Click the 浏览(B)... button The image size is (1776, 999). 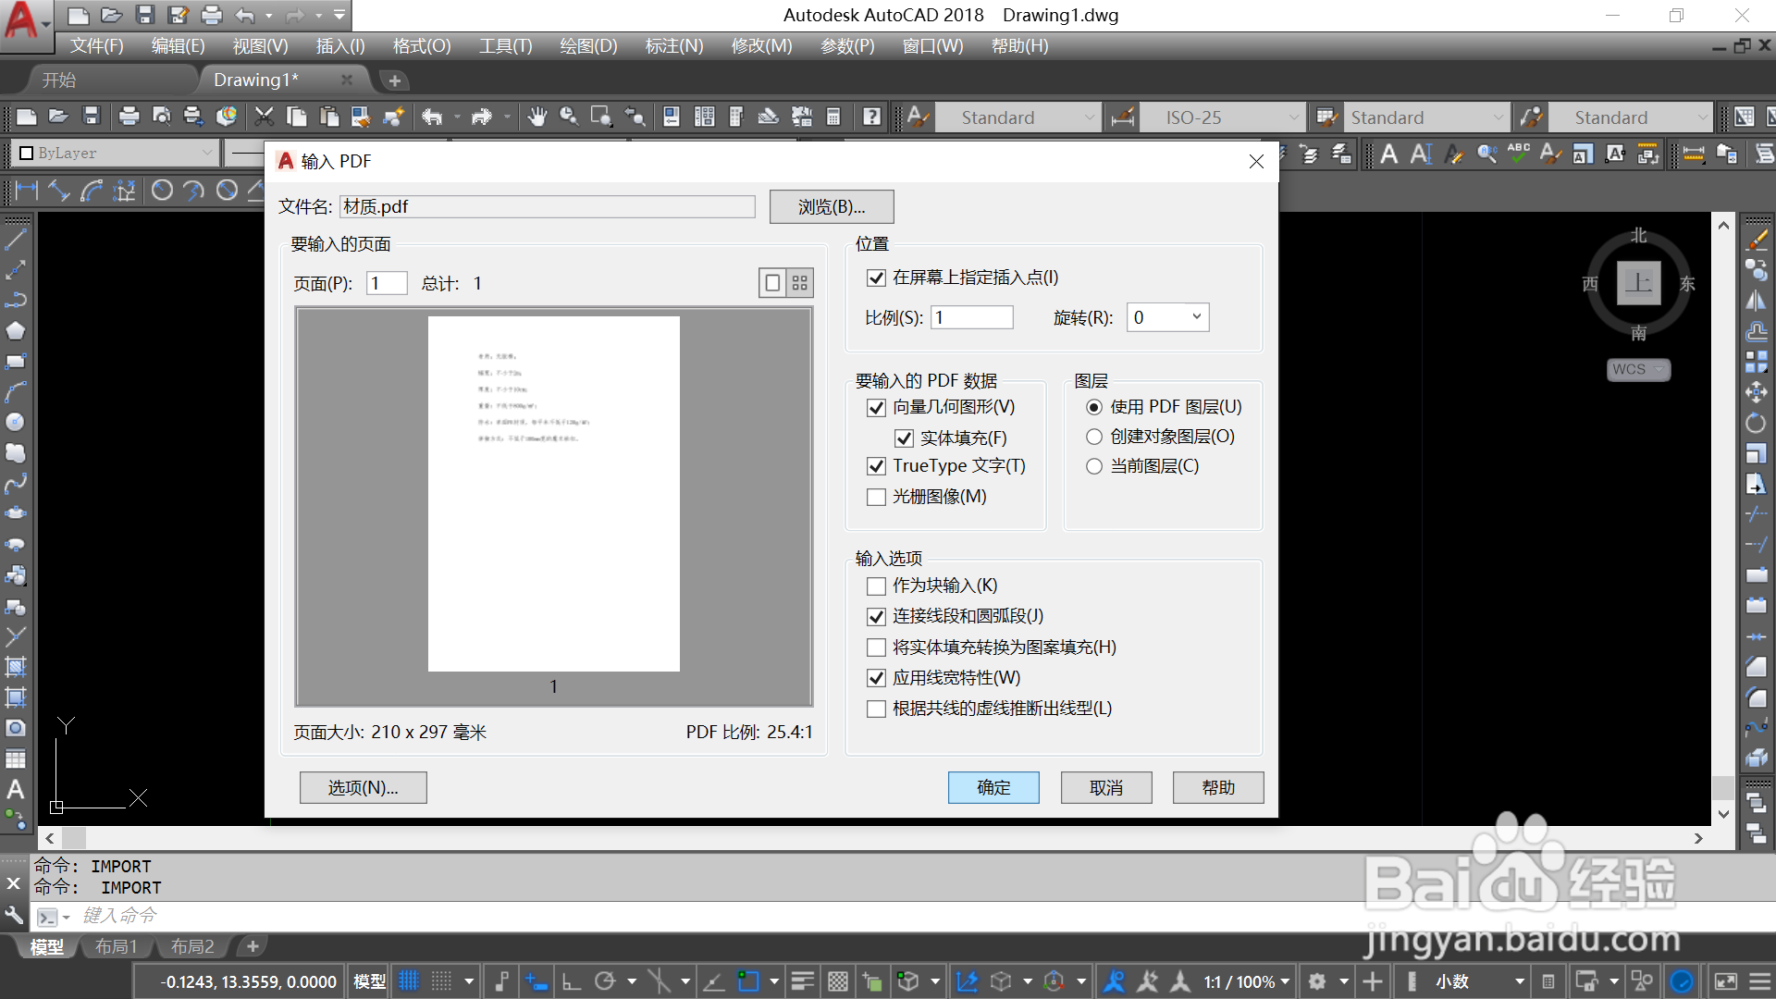(832, 207)
